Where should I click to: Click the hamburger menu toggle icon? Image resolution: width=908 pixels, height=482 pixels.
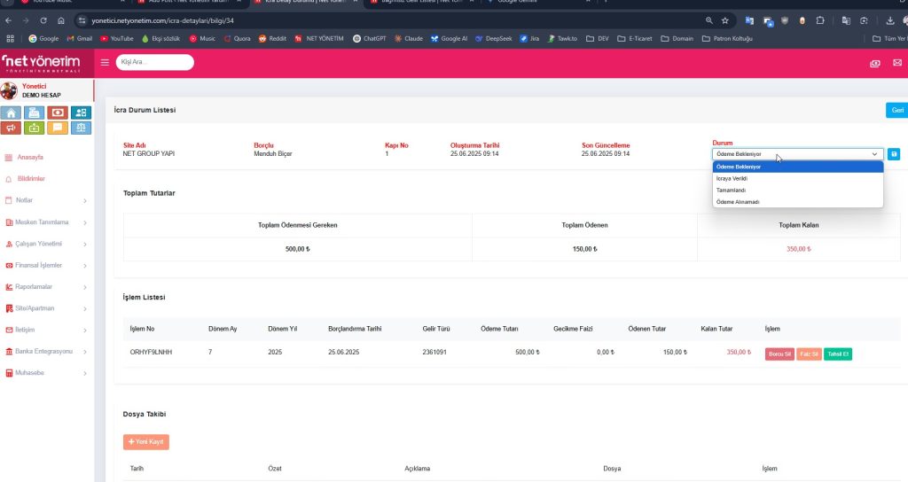(x=105, y=62)
